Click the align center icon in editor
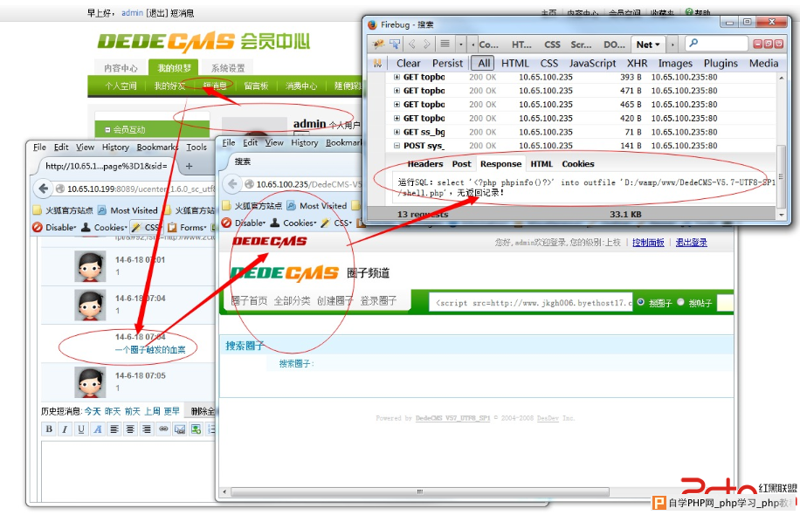Screen dimensions: 800x515 click(x=131, y=429)
